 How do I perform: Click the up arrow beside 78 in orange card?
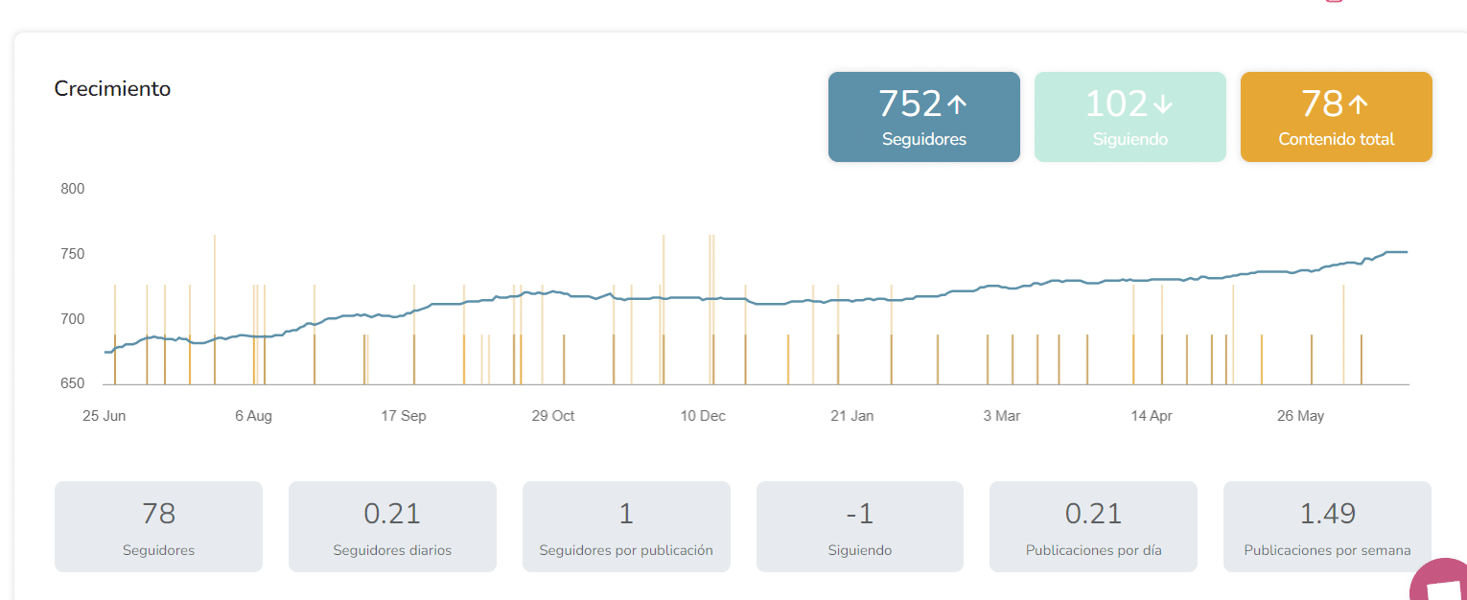click(1359, 104)
